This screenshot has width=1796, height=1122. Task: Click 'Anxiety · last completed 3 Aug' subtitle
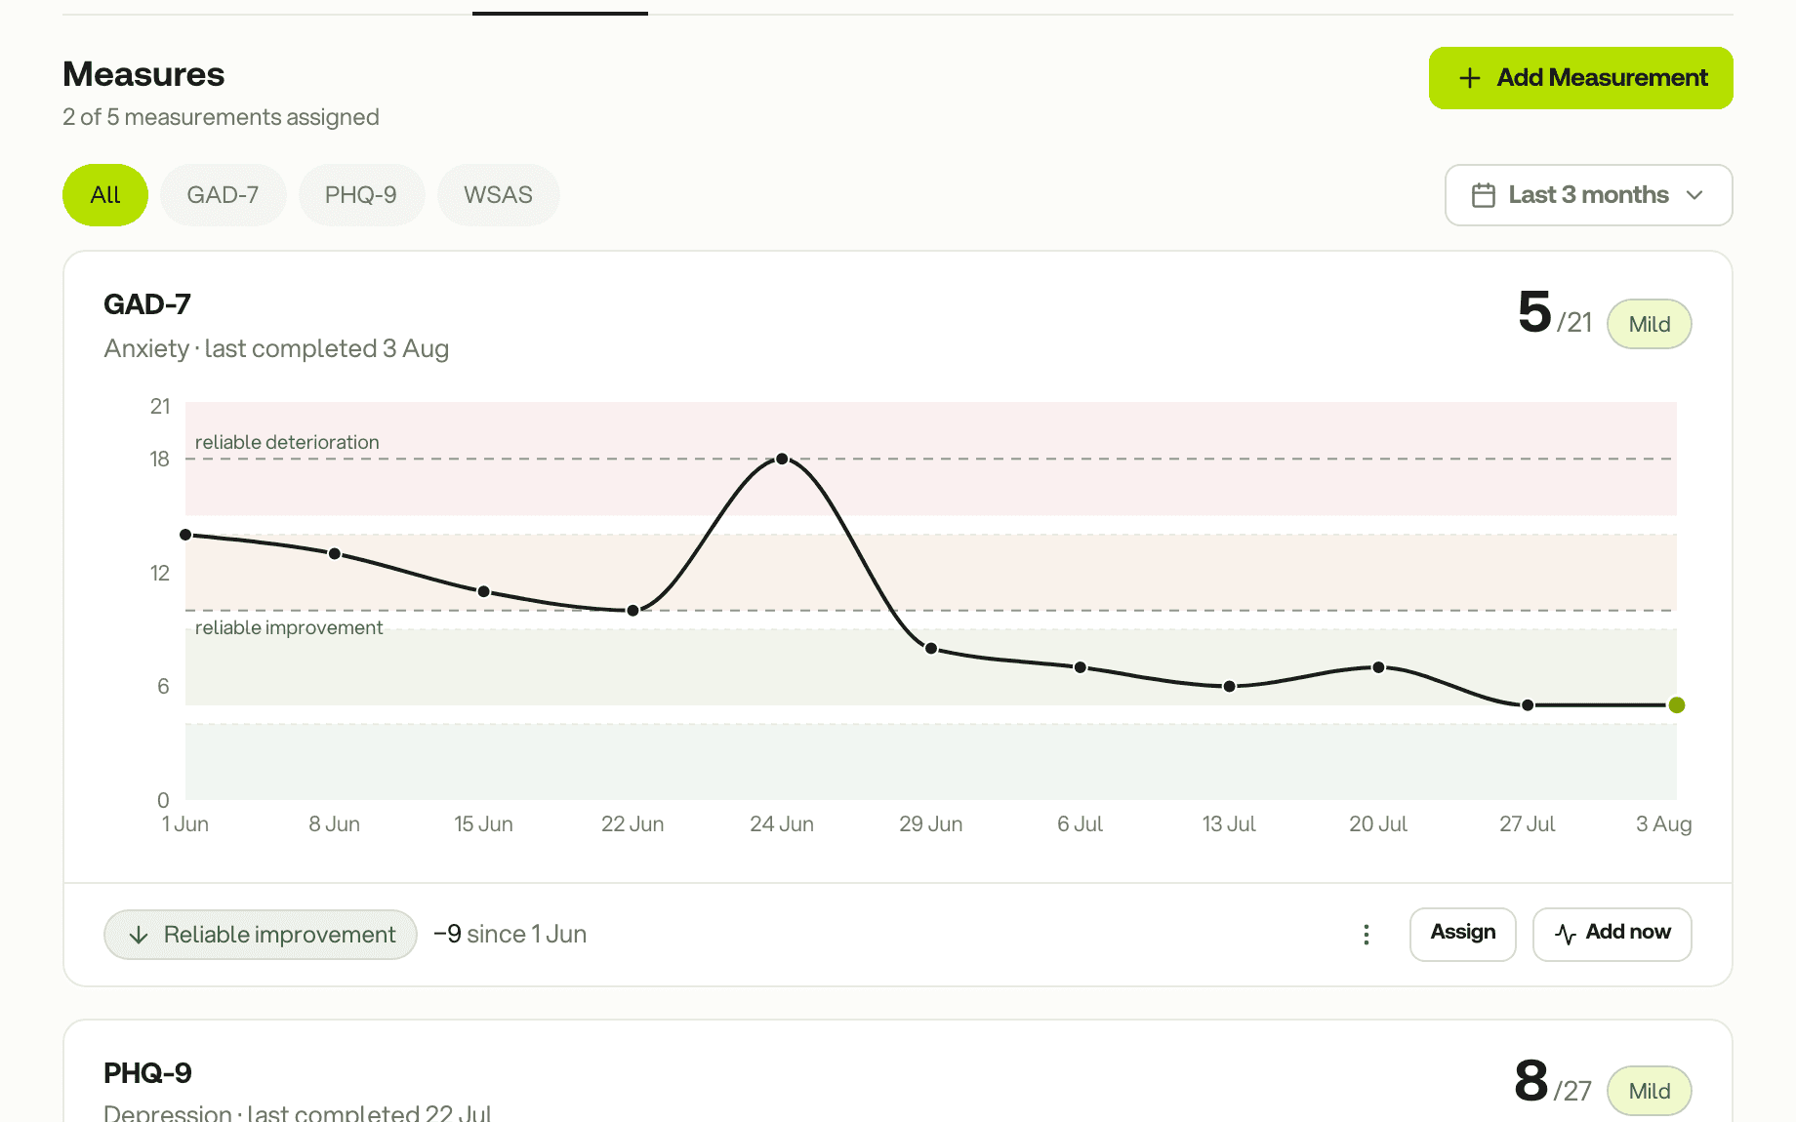click(x=276, y=349)
